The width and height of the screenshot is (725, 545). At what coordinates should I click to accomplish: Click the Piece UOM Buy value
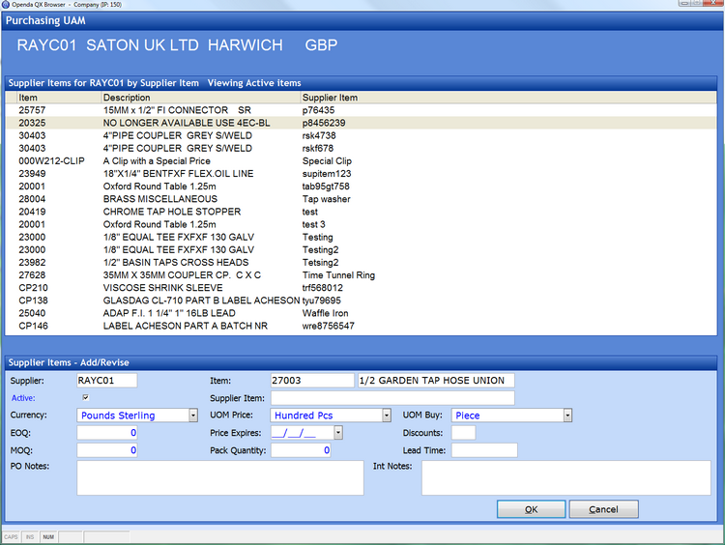(x=468, y=416)
